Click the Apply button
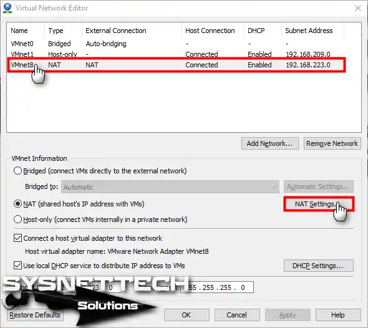 click(x=288, y=315)
